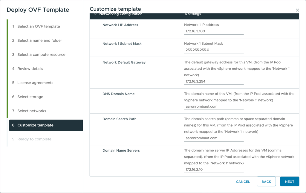Click the Network 1 Subnet Mask field
The image size is (306, 193).
point(214,50)
